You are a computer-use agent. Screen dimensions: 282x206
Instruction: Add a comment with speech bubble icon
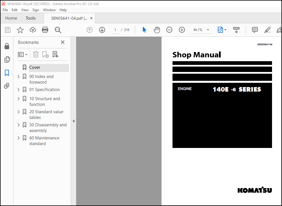click(x=255, y=30)
